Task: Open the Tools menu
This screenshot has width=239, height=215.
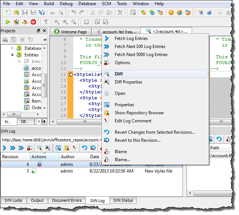Action: (122, 4)
